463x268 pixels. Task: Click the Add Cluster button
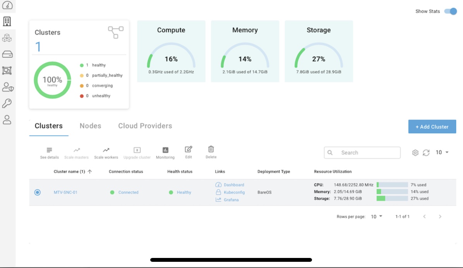tap(432, 126)
